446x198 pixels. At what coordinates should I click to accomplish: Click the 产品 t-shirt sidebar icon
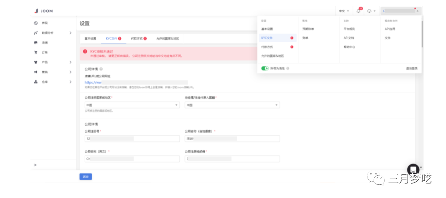point(36,62)
